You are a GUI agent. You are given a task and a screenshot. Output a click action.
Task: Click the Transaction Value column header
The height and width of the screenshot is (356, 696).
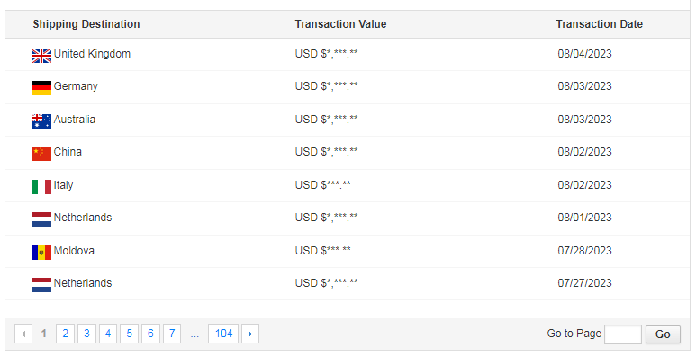pos(340,24)
